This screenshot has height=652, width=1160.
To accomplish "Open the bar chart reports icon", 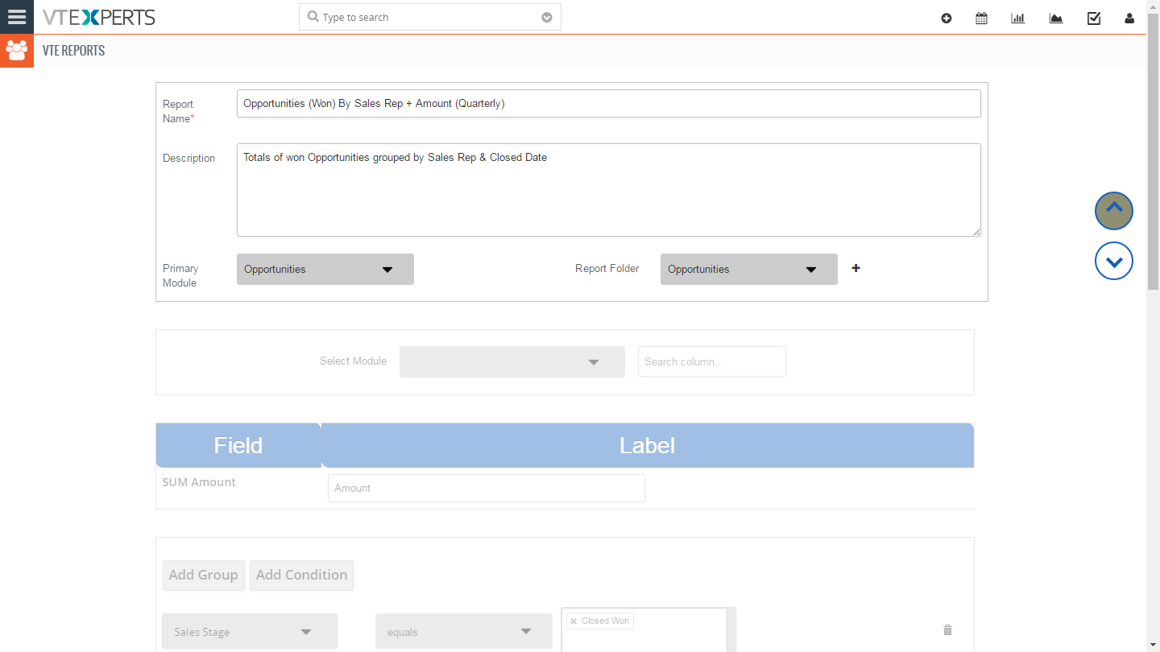I will click(x=1018, y=19).
